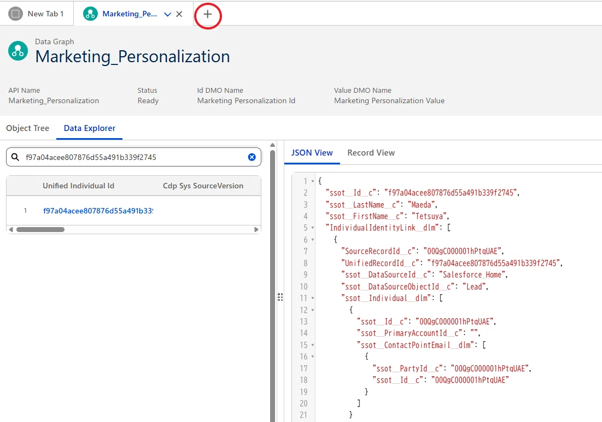Screen dimensions: 602x422
Task: Click the large Data Graph header icon
Action: [x=18, y=51]
